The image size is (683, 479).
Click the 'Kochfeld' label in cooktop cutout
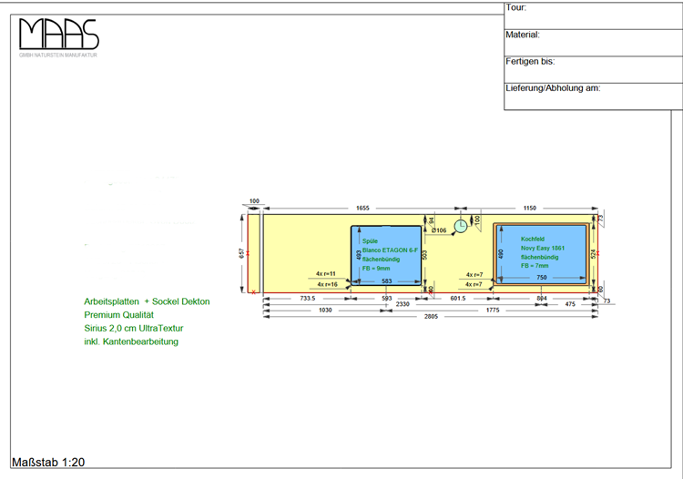click(533, 239)
